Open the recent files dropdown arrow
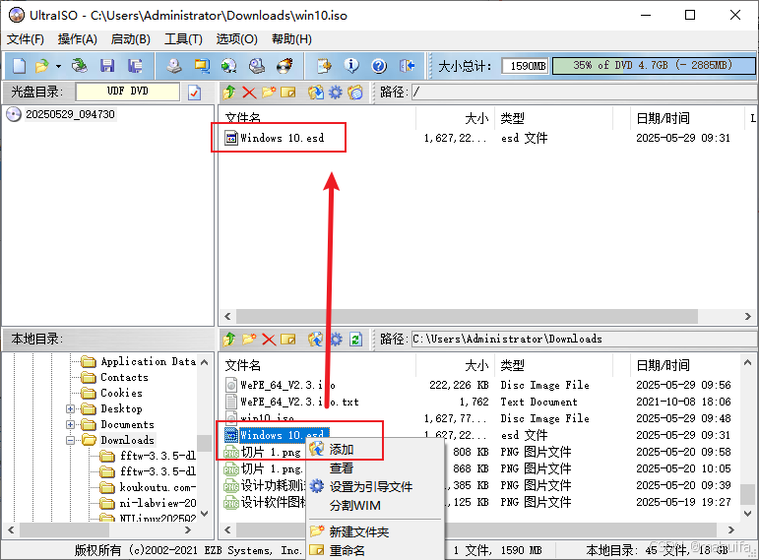The height and width of the screenshot is (560, 759). click(x=58, y=66)
